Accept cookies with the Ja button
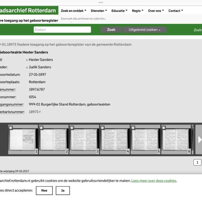 [x=63, y=191]
